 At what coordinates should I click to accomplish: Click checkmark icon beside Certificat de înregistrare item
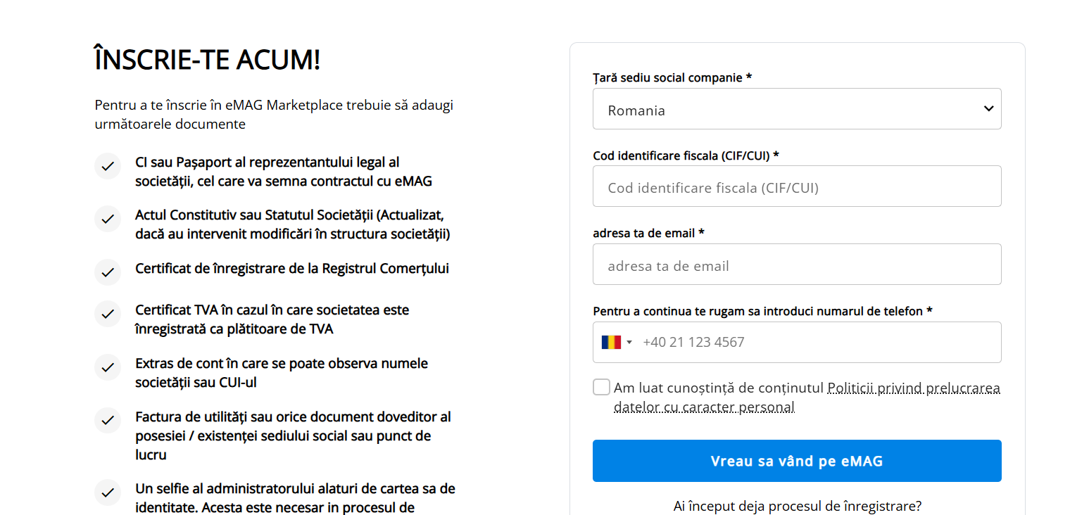pos(108,272)
